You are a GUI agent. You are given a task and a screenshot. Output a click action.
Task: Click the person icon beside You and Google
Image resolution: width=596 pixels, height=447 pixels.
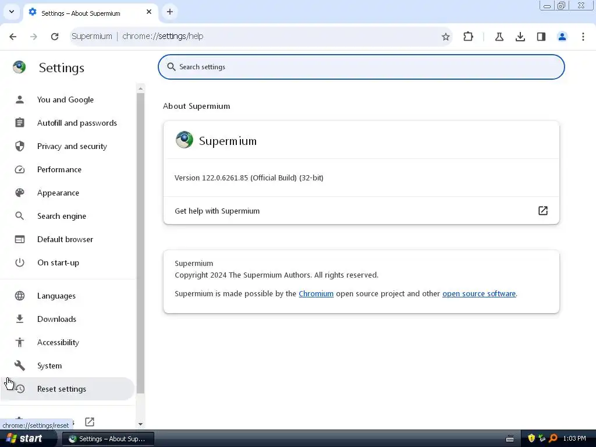pos(20,100)
